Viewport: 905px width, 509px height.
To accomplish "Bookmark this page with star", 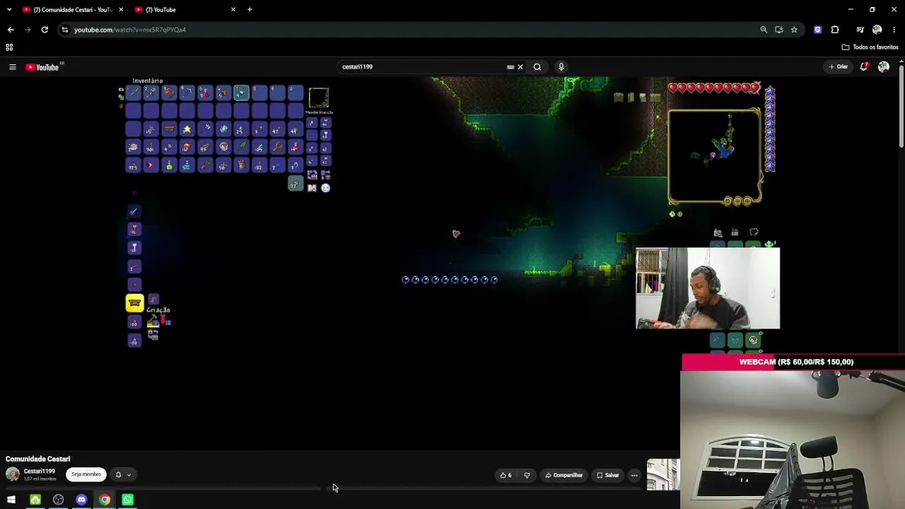I will [x=795, y=30].
